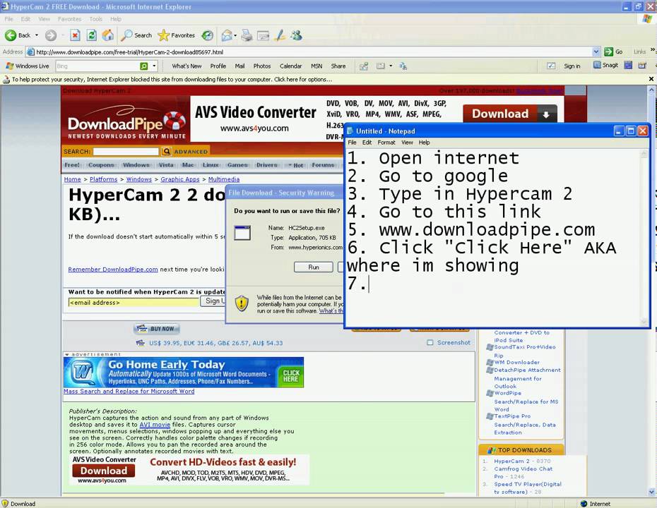The width and height of the screenshot is (657, 508).
Task: Open Notepad Format menu
Action: [x=386, y=143]
